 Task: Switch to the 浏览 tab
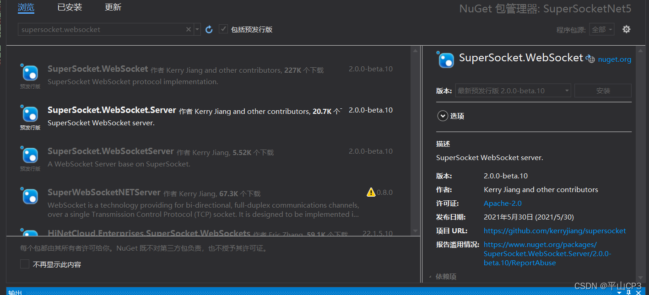point(26,7)
